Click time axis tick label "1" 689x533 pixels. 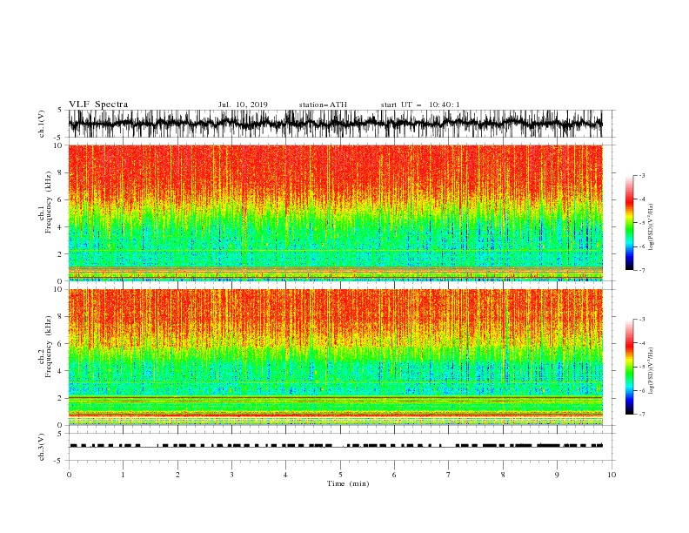(x=123, y=475)
